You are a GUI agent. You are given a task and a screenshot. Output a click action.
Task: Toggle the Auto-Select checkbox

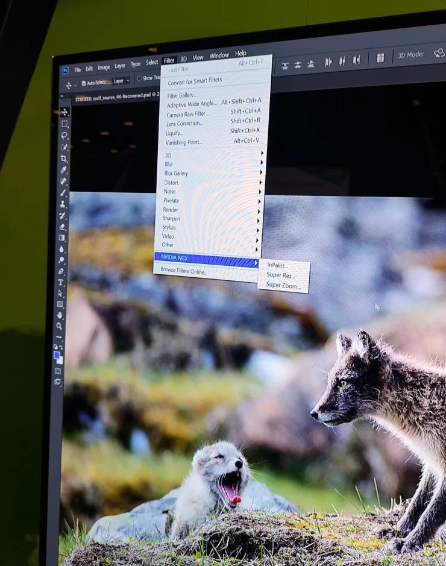point(84,83)
